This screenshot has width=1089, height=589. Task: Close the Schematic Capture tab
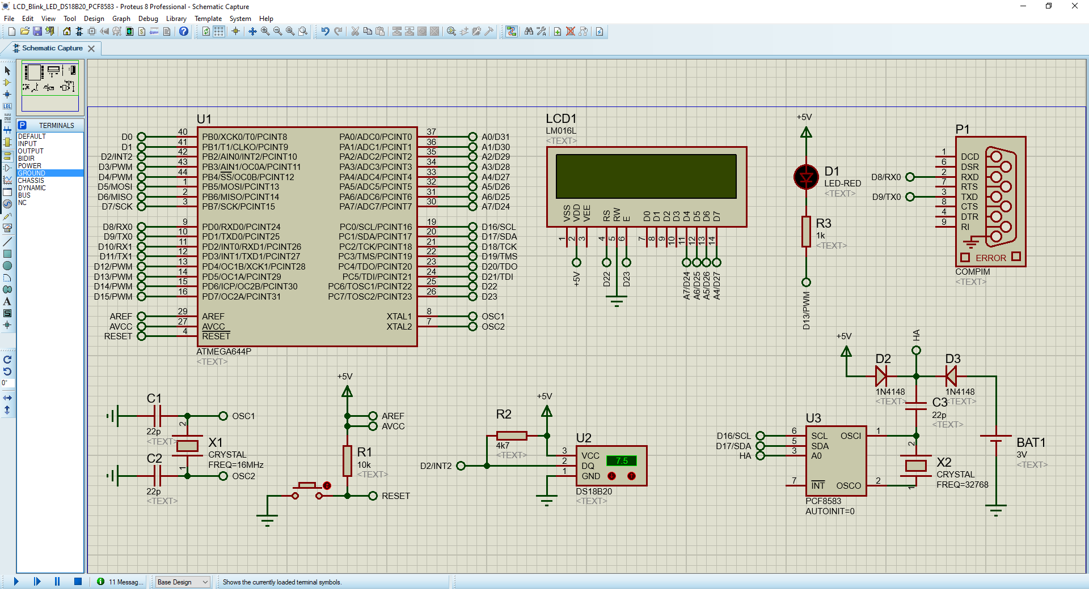91,49
